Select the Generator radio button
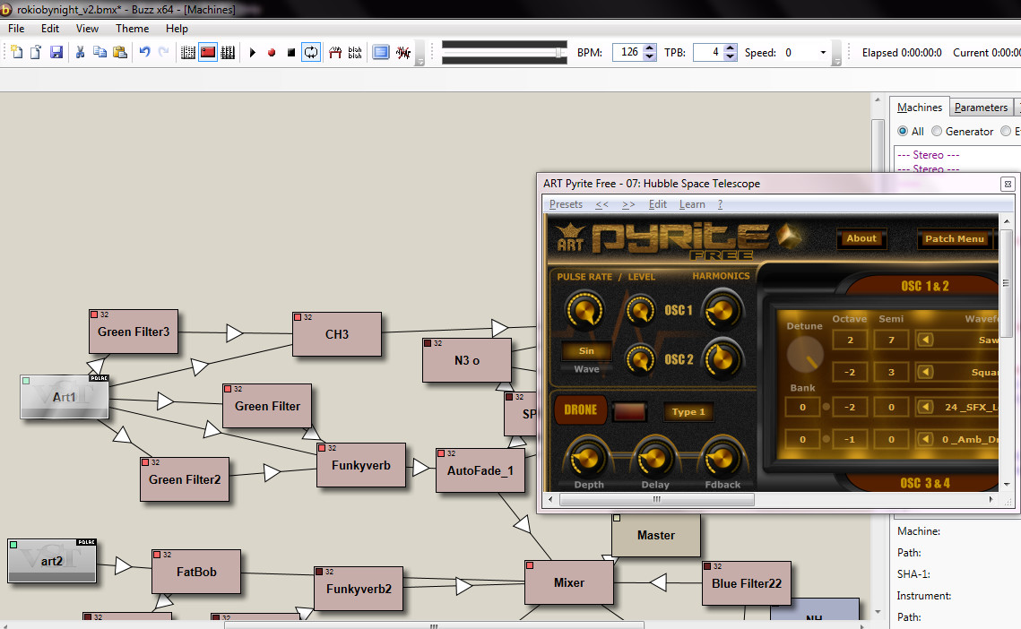Screen dimensions: 1021x629 (x=937, y=131)
